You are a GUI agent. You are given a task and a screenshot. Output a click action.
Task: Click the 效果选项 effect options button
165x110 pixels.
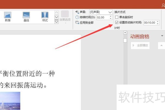pyautogui.click(x=65, y=17)
